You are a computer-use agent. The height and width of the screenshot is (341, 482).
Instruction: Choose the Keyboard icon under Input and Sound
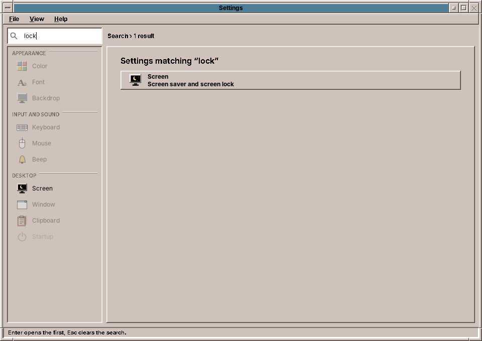(x=22, y=127)
